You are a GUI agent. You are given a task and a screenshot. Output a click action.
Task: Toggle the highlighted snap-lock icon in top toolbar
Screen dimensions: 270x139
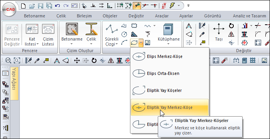coord(137,6)
